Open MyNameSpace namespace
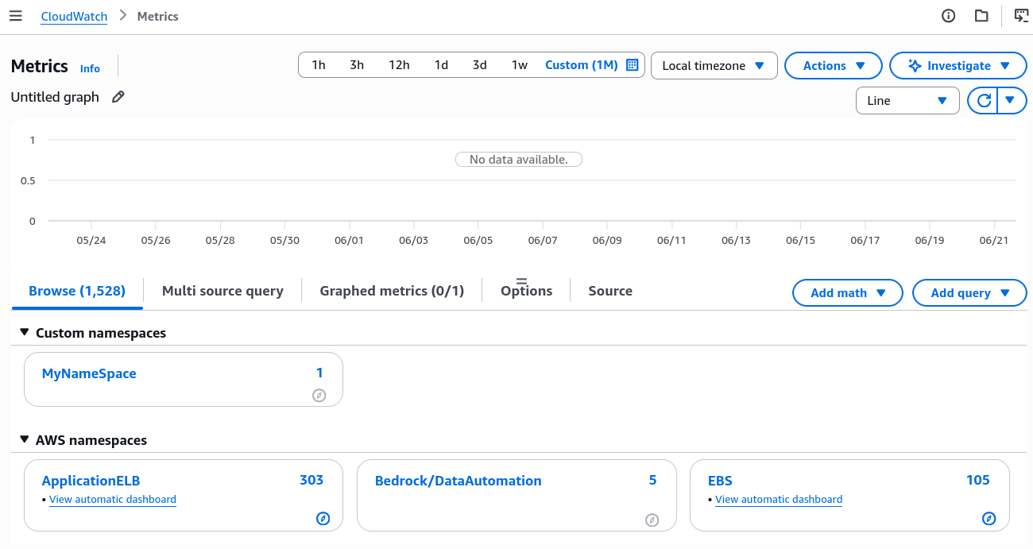Screen dimensions: 1033x549 coord(89,373)
